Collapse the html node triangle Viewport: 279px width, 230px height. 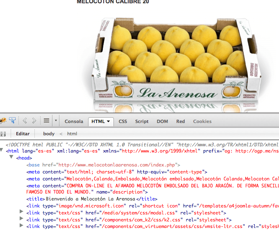click(x=1, y=150)
